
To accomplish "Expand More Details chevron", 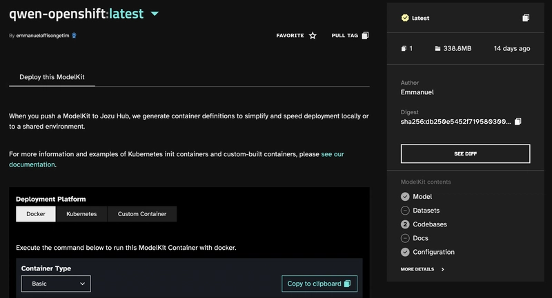I will tap(442, 269).
